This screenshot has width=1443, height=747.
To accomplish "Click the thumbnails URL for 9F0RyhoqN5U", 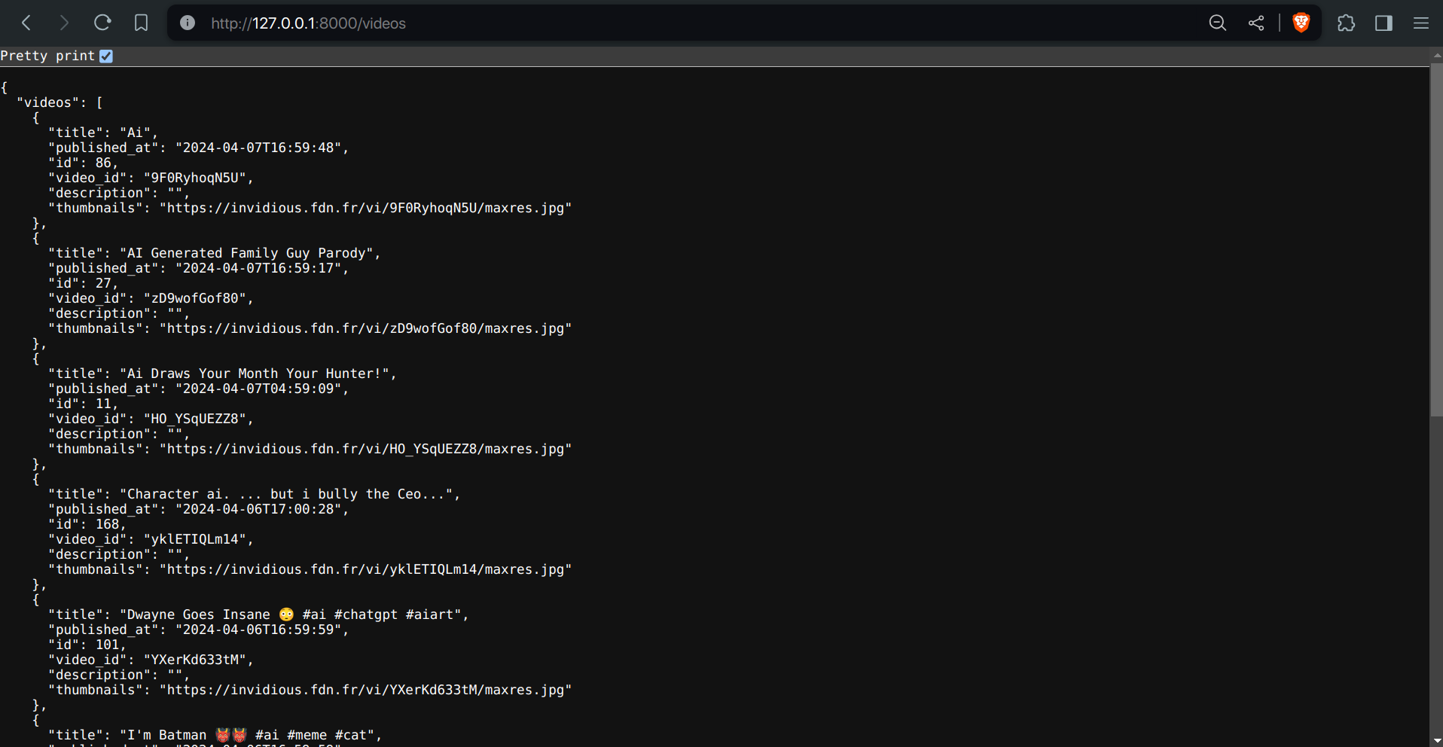I will click(365, 208).
